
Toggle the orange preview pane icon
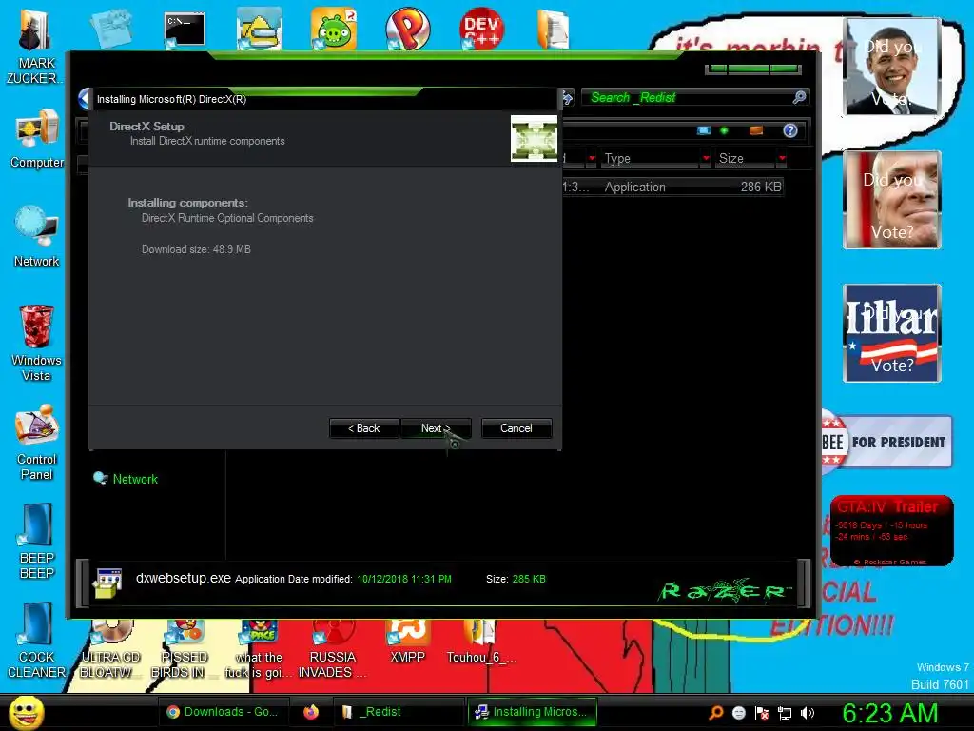[756, 130]
